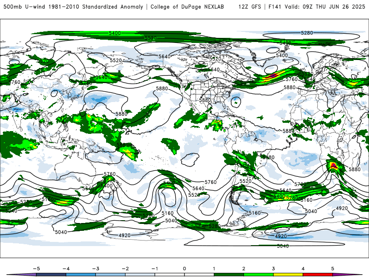Select yellow 3 to 4 colorbar segment
369x277 pixels.
(288, 275)
